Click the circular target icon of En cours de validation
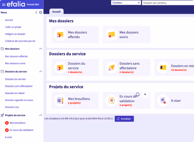This screenshot has width=194, height=142. pyautogui.click(x=112, y=100)
